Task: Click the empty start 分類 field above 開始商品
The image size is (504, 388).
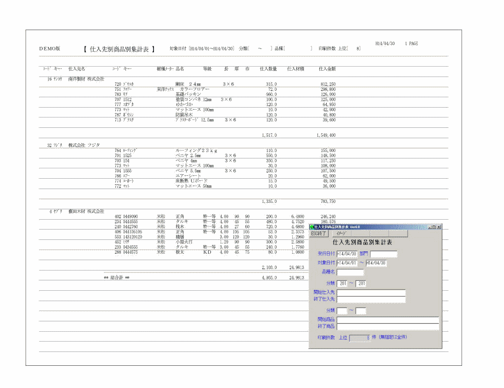Action: (x=342, y=310)
